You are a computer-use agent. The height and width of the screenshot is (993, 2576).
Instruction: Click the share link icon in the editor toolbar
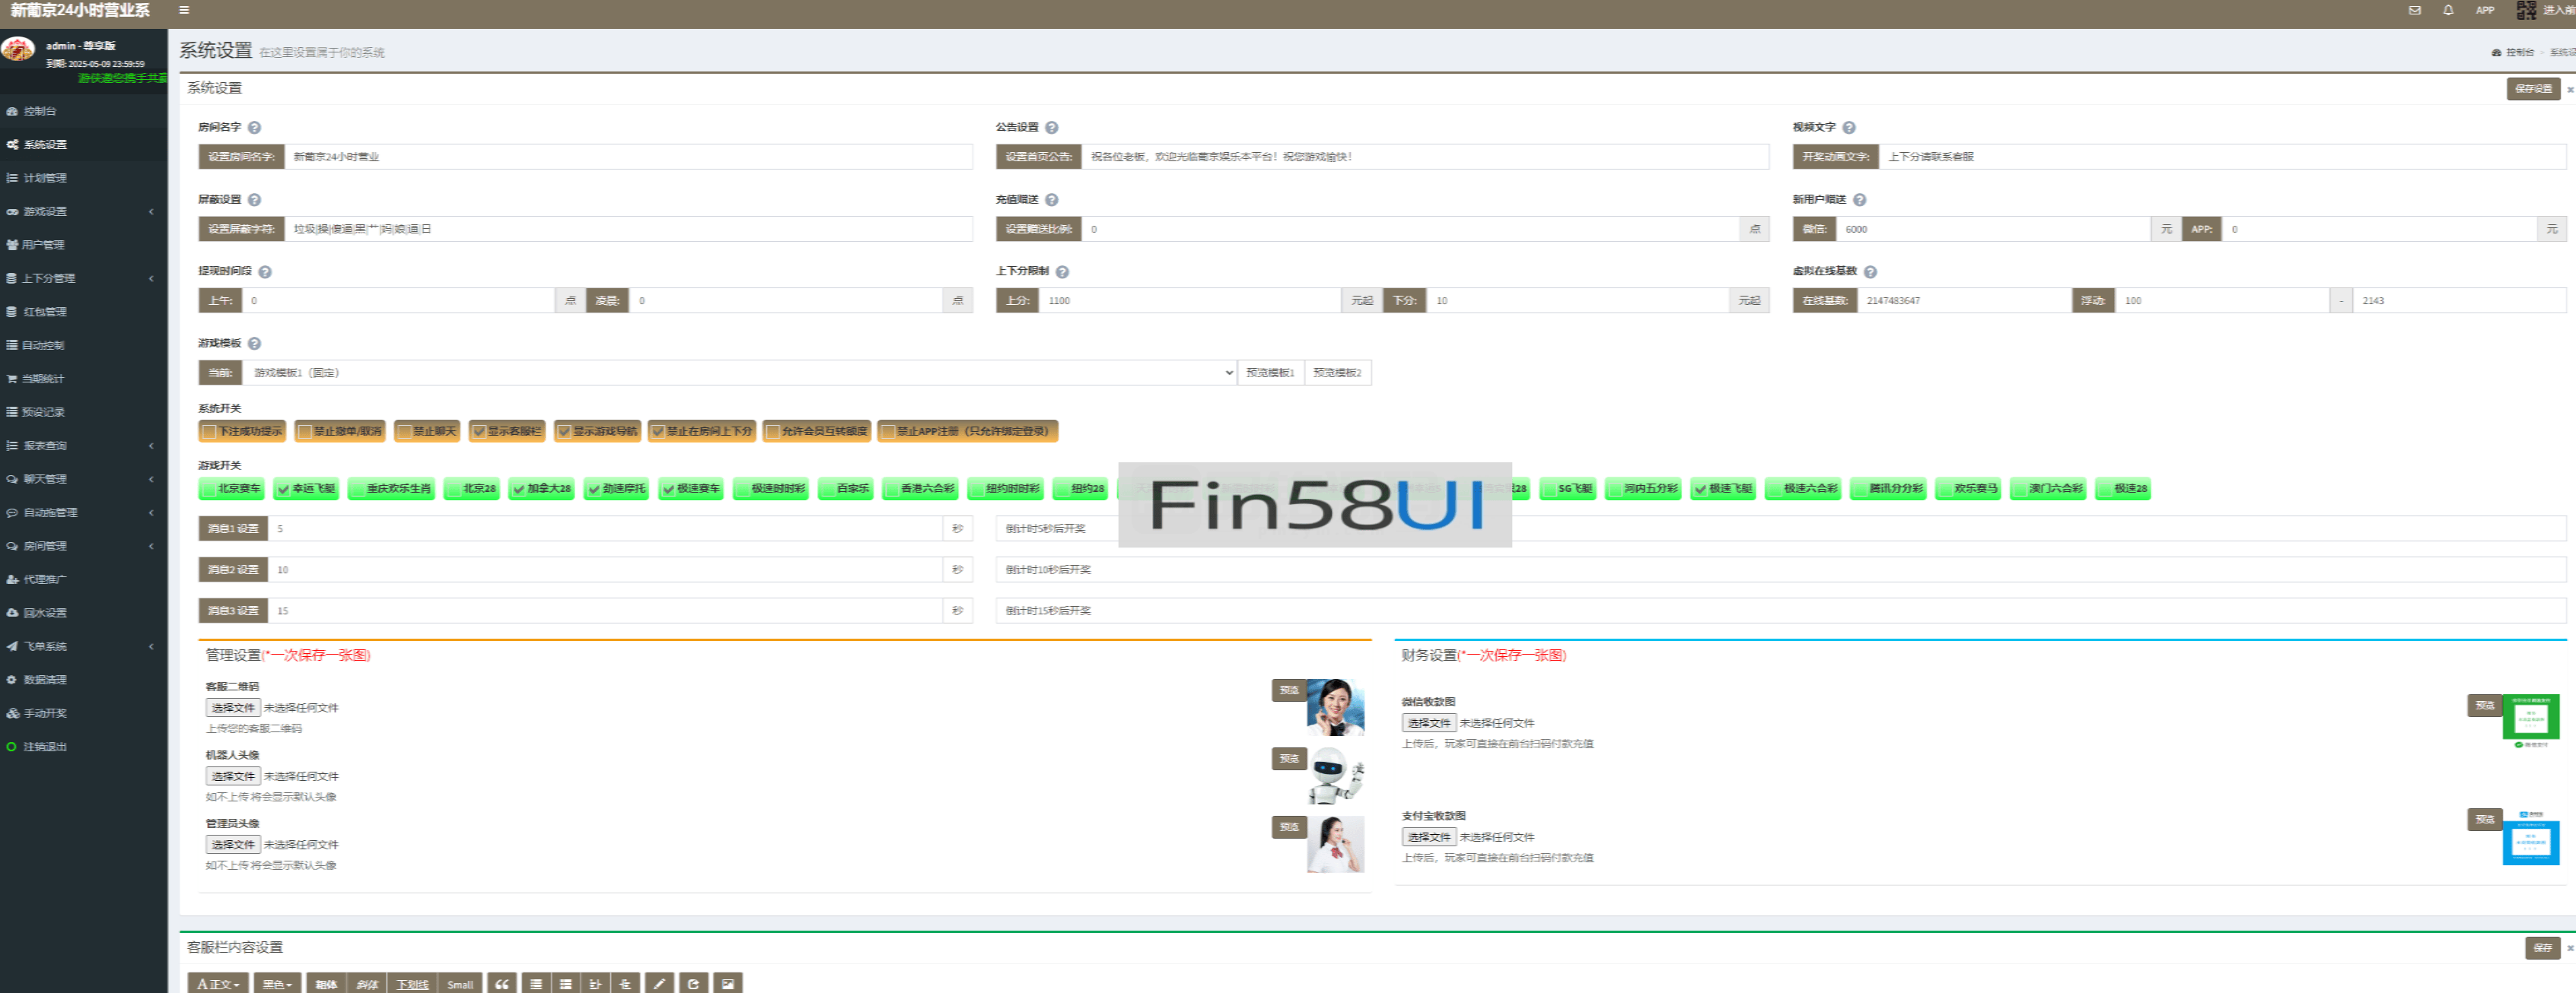point(693,984)
